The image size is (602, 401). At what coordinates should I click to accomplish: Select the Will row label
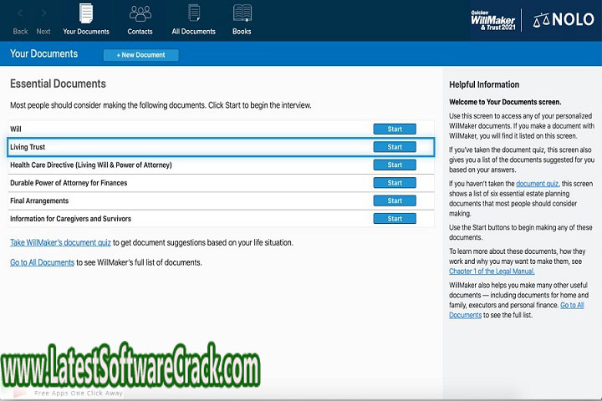point(16,129)
